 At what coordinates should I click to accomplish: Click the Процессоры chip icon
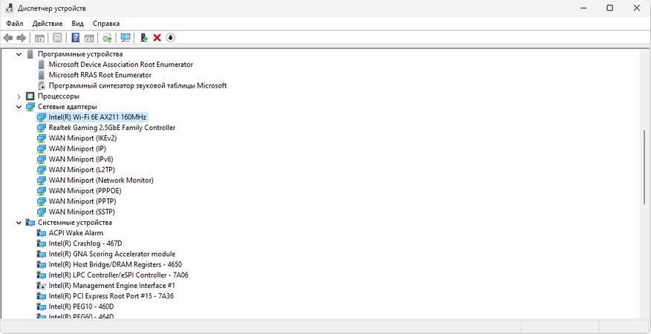click(x=30, y=96)
